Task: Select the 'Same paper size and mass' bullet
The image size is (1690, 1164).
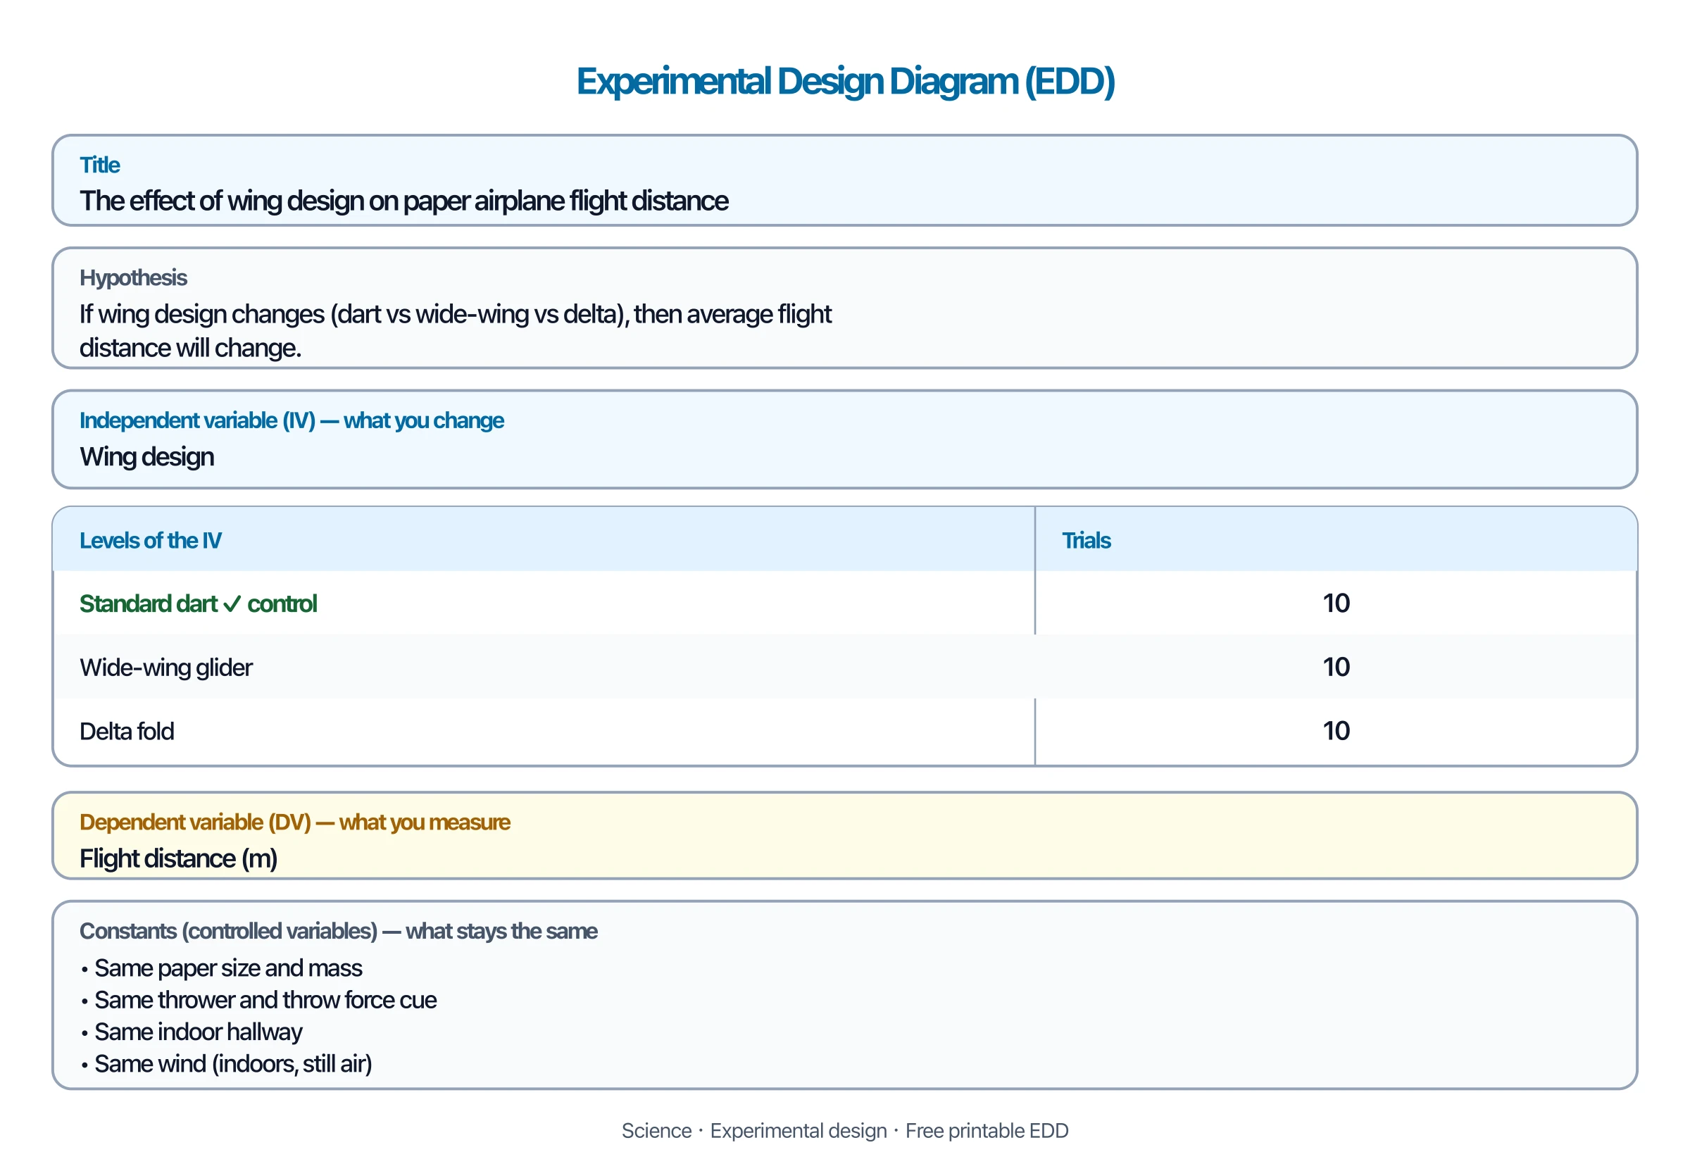Action: click(221, 968)
